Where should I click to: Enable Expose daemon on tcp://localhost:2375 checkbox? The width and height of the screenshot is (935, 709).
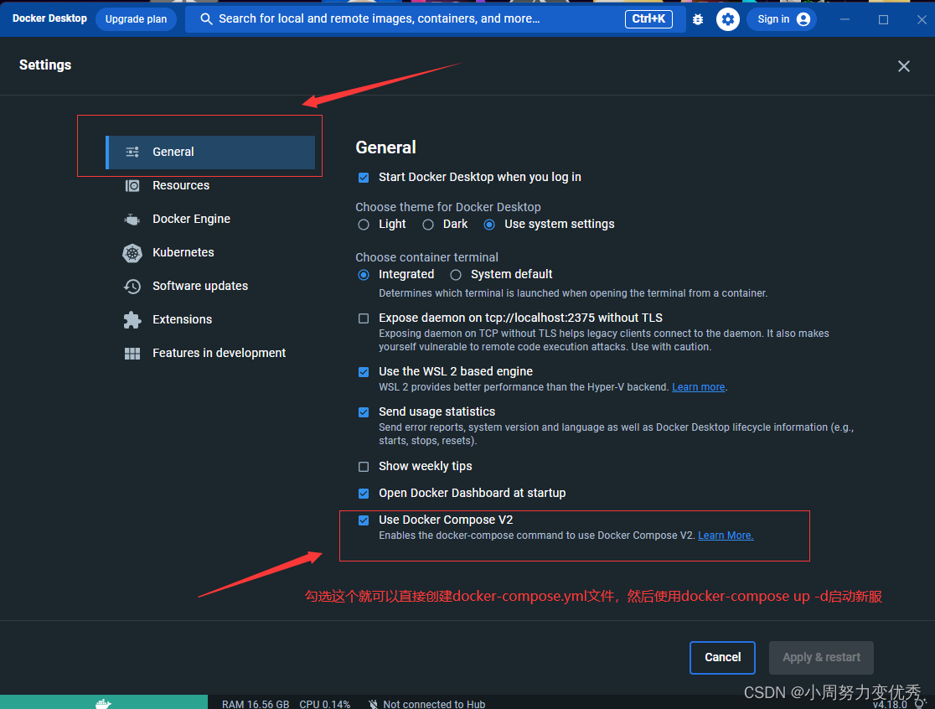[x=363, y=318]
